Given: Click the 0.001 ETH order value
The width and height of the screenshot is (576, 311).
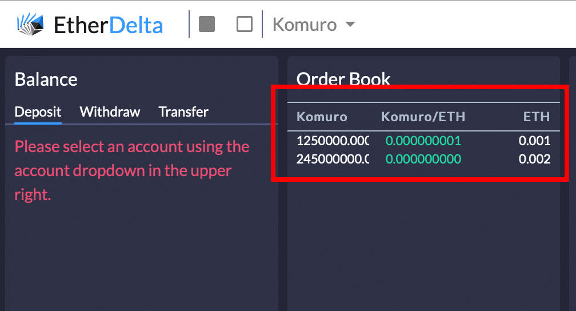Looking at the screenshot, I should pos(534,141).
